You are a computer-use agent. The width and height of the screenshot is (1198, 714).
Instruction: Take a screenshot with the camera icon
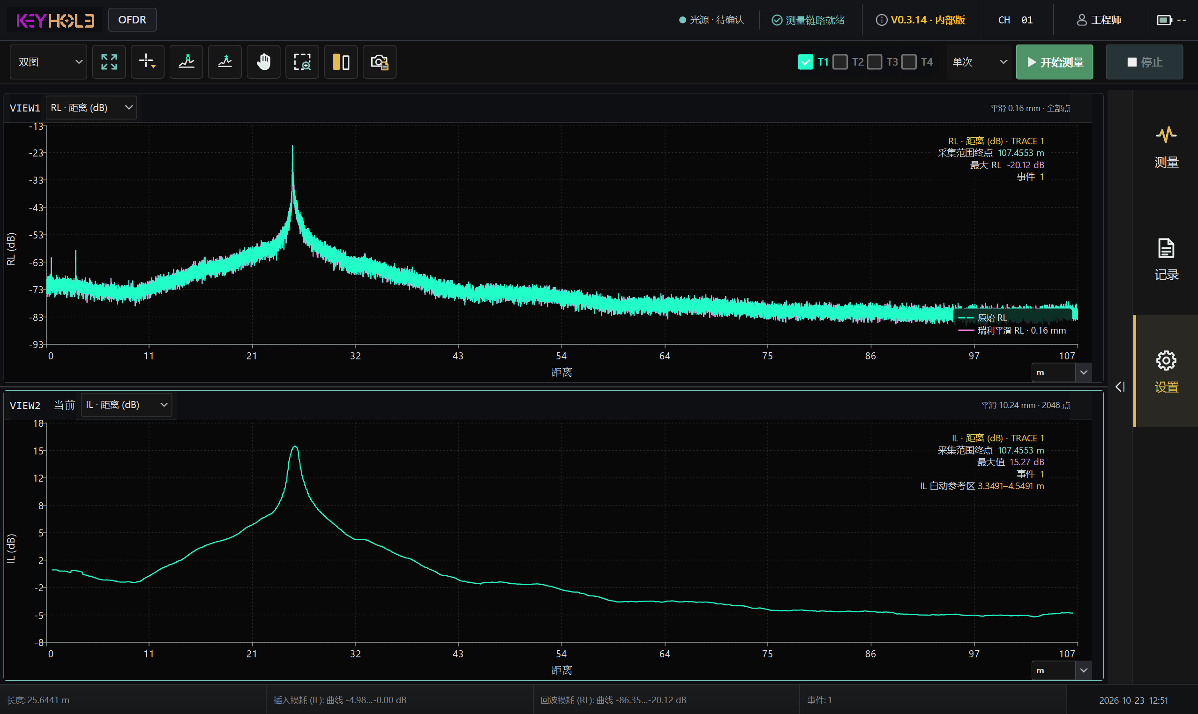[379, 61]
